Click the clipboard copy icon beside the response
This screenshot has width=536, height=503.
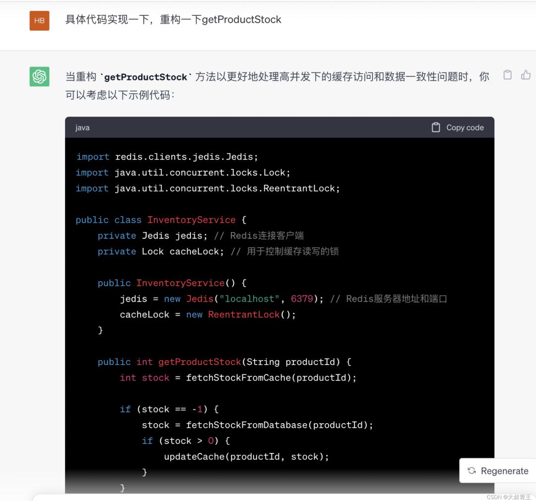tap(507, 74)
